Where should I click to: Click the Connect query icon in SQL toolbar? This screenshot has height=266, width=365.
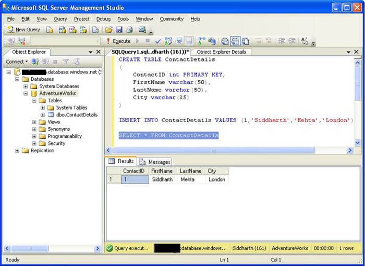click(x=11, y=41)
